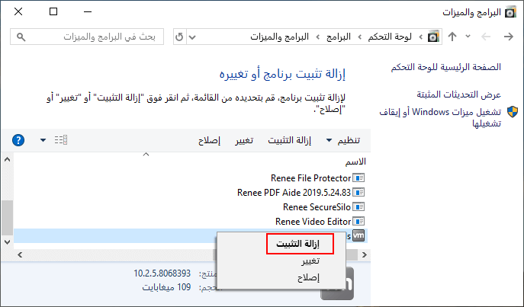Click the size 109 ميغابايت value
Screen dimensions: 524x307
pyautogui.click(x=166, y=287)
